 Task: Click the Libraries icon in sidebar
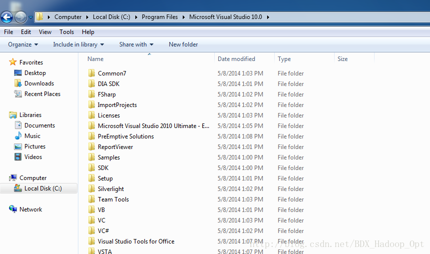click(13, 115)
